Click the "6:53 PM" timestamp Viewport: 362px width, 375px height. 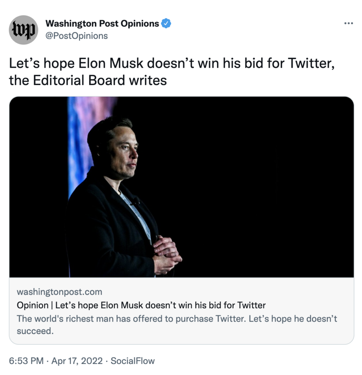point(26,361)
